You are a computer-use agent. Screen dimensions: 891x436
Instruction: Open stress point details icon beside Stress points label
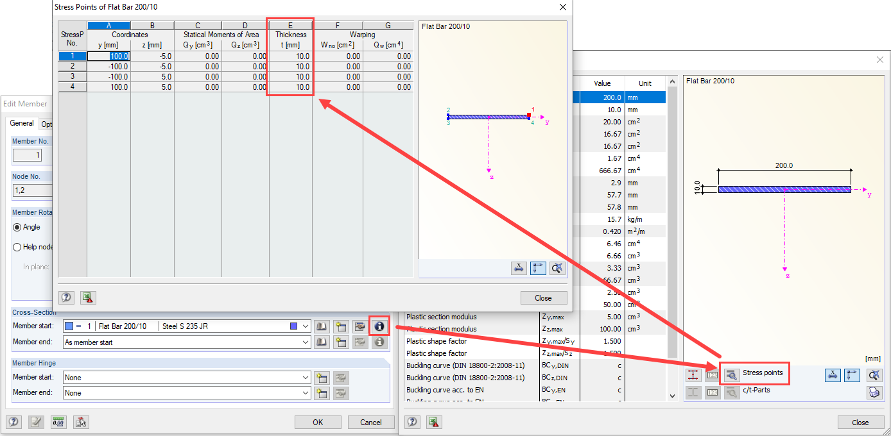pos(732,375)
